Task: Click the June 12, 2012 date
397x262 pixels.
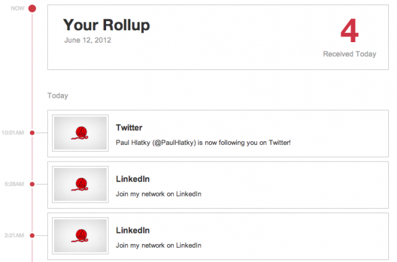Action: [x=87, y=40]
